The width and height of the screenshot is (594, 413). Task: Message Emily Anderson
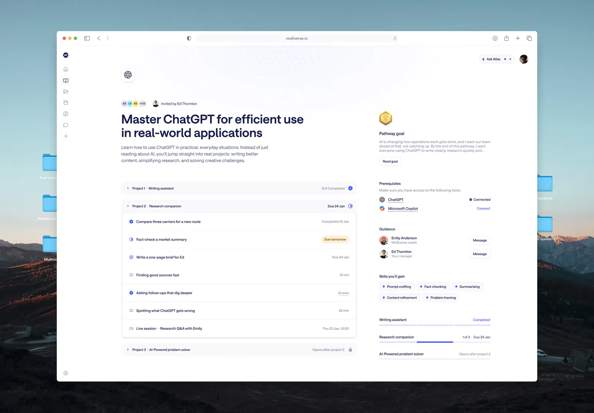click(x=480, y=240)
